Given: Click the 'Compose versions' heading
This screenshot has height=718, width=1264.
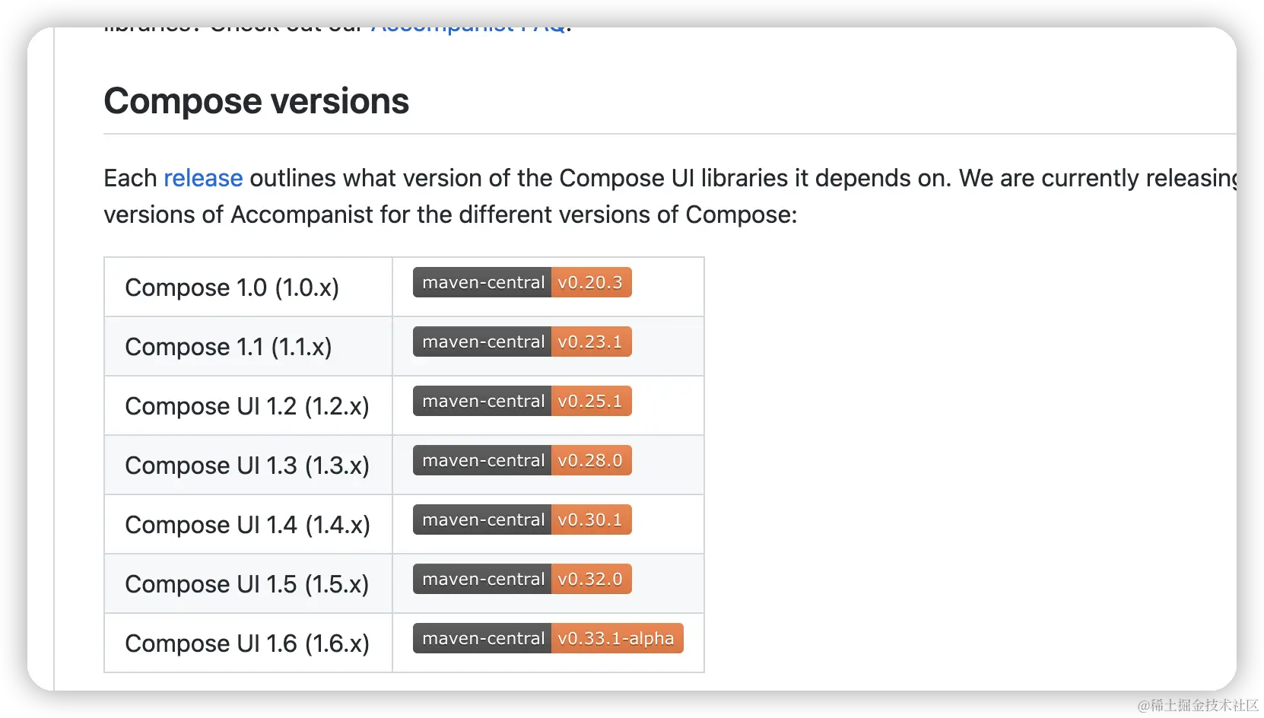Looking at the screenshot, I should pyautogui.click(x=256, y=101).
